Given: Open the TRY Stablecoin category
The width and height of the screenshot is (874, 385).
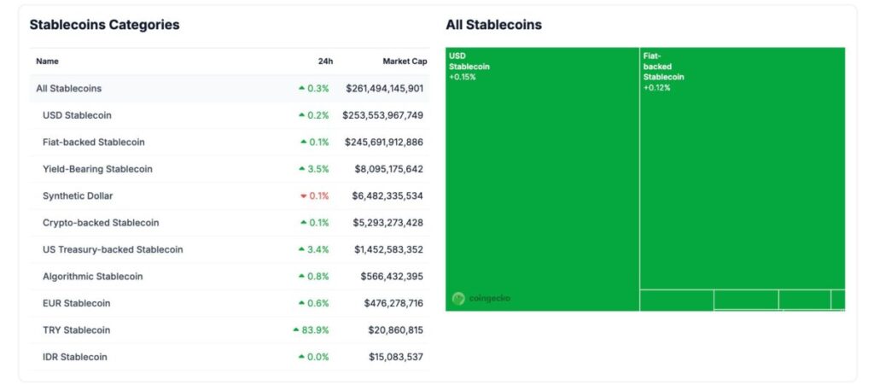Looking at the screenshot, I should [x=76, y=330].
